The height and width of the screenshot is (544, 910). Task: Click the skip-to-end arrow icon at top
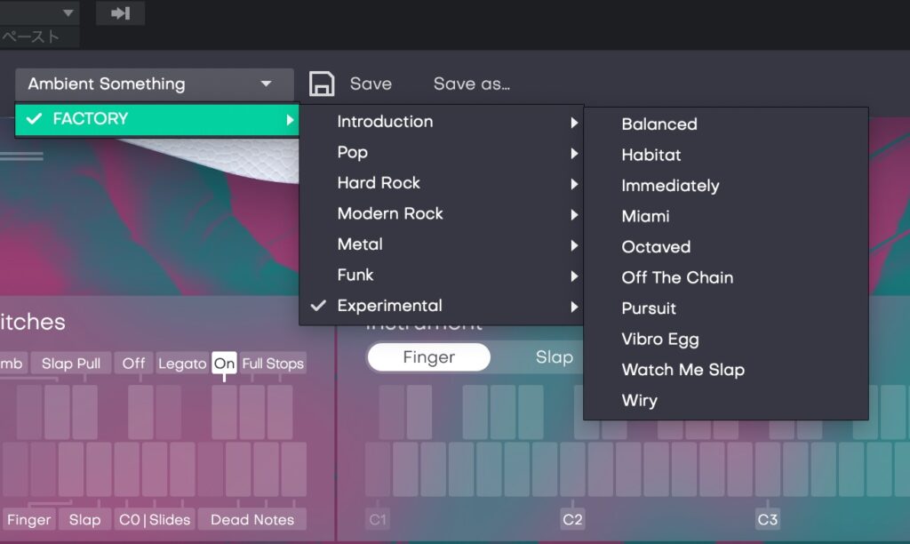[120, 12]
